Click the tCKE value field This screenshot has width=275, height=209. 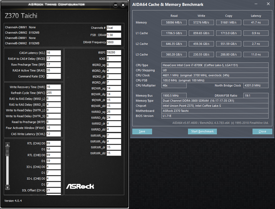coord(114,59)
